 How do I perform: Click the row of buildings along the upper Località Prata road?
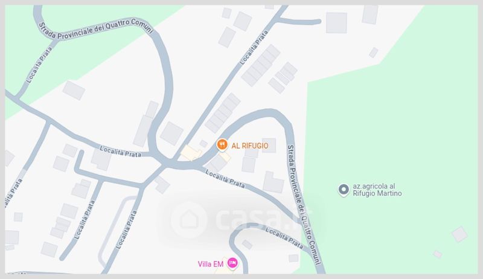261,66
